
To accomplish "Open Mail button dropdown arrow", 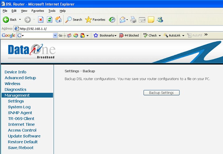I will tap(127, 20).
